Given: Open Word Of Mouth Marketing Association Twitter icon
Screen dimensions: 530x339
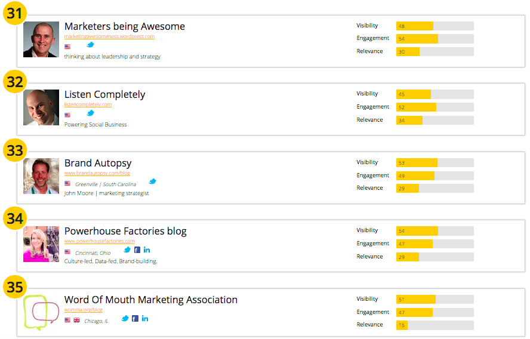Looking at the screenshot, I should pos(125,319).
